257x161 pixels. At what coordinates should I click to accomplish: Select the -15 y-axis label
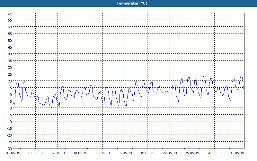9,128
